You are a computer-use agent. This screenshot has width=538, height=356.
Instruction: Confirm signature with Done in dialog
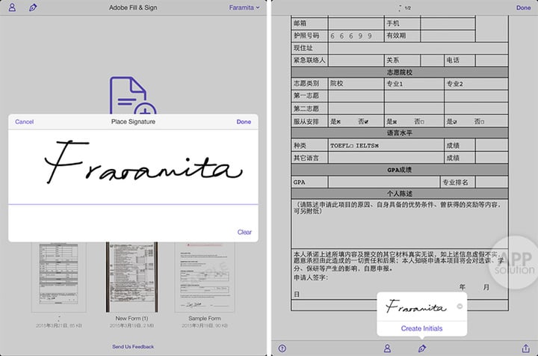click(x=244, y=122)
